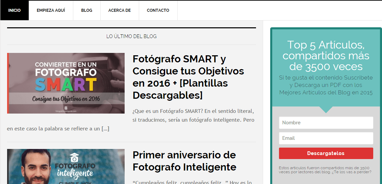This screenshot has width=382, height=184.
Task: Open the CONTACTO page
Action: coord(158,10)
